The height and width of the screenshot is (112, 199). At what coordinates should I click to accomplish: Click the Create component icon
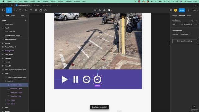pyautogui.click(x=100, y=10)
